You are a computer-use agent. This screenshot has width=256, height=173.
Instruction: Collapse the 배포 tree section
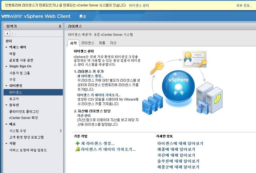coord(6,124)
